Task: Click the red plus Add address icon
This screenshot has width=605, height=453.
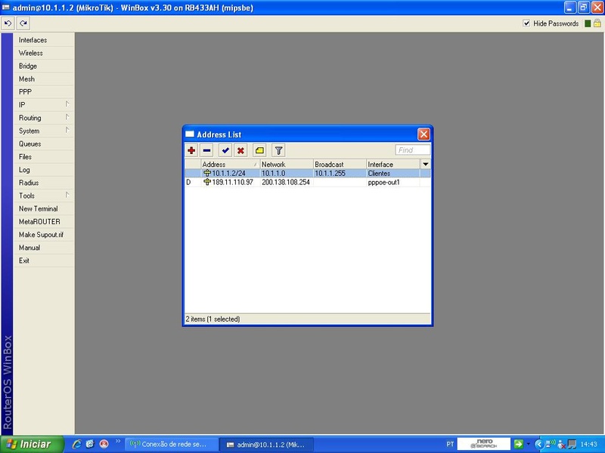Action: (191, 150)
